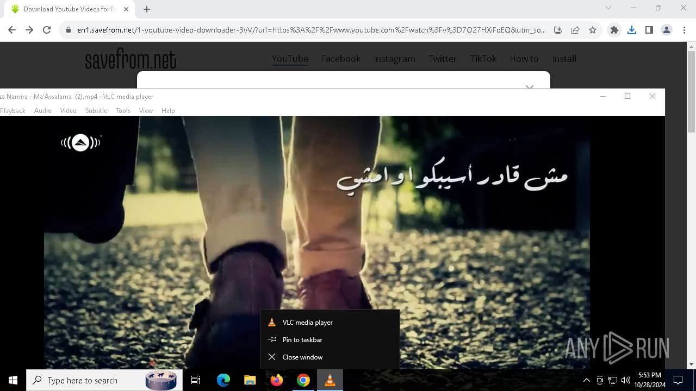
Task: Go back in Chrome browser
Action: point(12,30)
